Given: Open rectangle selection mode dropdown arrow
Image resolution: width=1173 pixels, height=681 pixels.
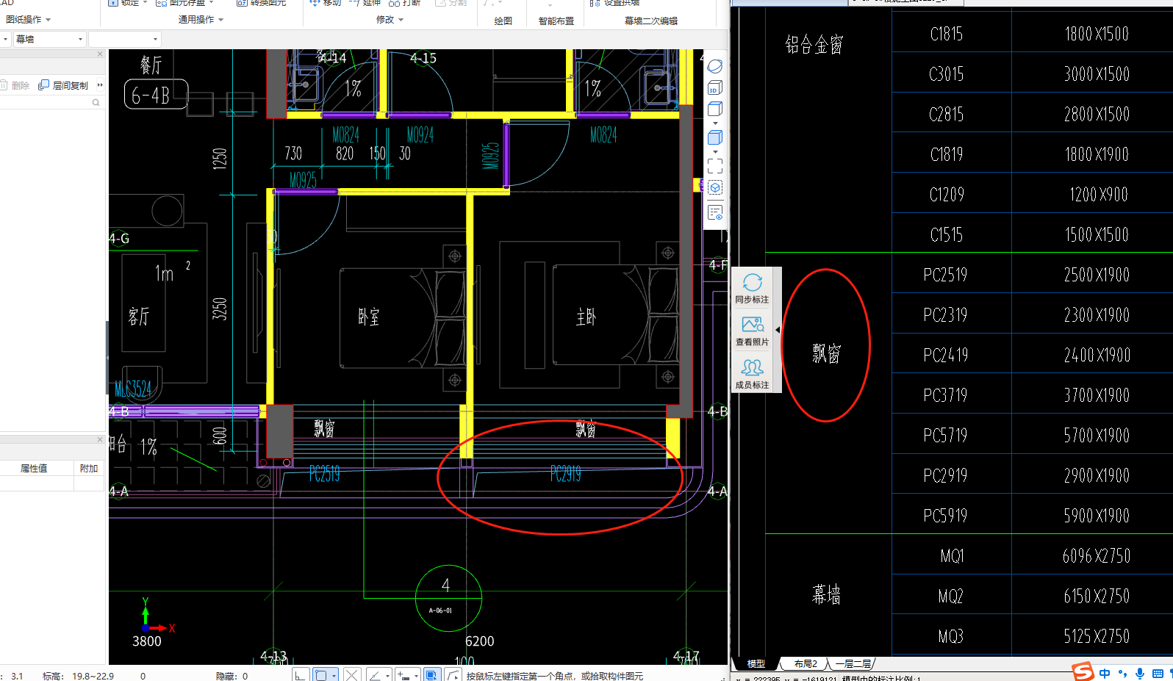Looking at the screenshot, I should tap(334, 675).
